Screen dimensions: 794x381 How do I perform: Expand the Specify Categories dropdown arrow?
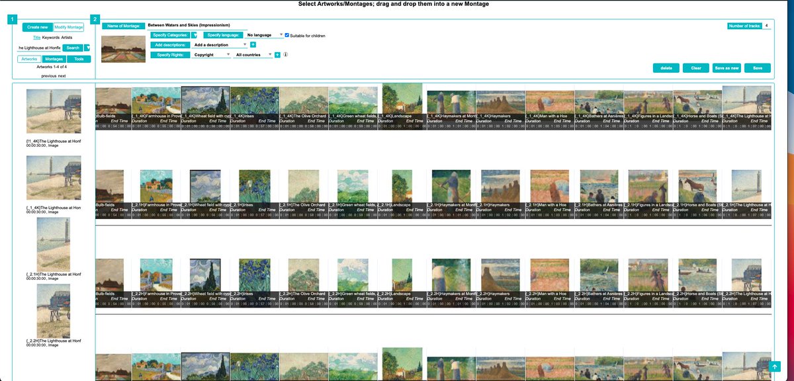tap(195, 35)
